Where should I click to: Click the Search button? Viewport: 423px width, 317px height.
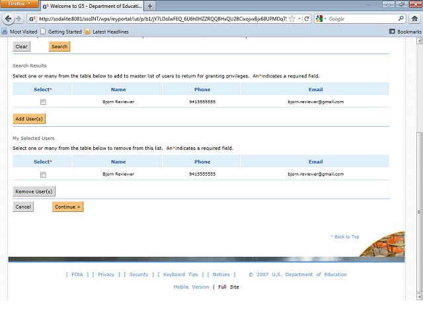[x=59, y=46]
